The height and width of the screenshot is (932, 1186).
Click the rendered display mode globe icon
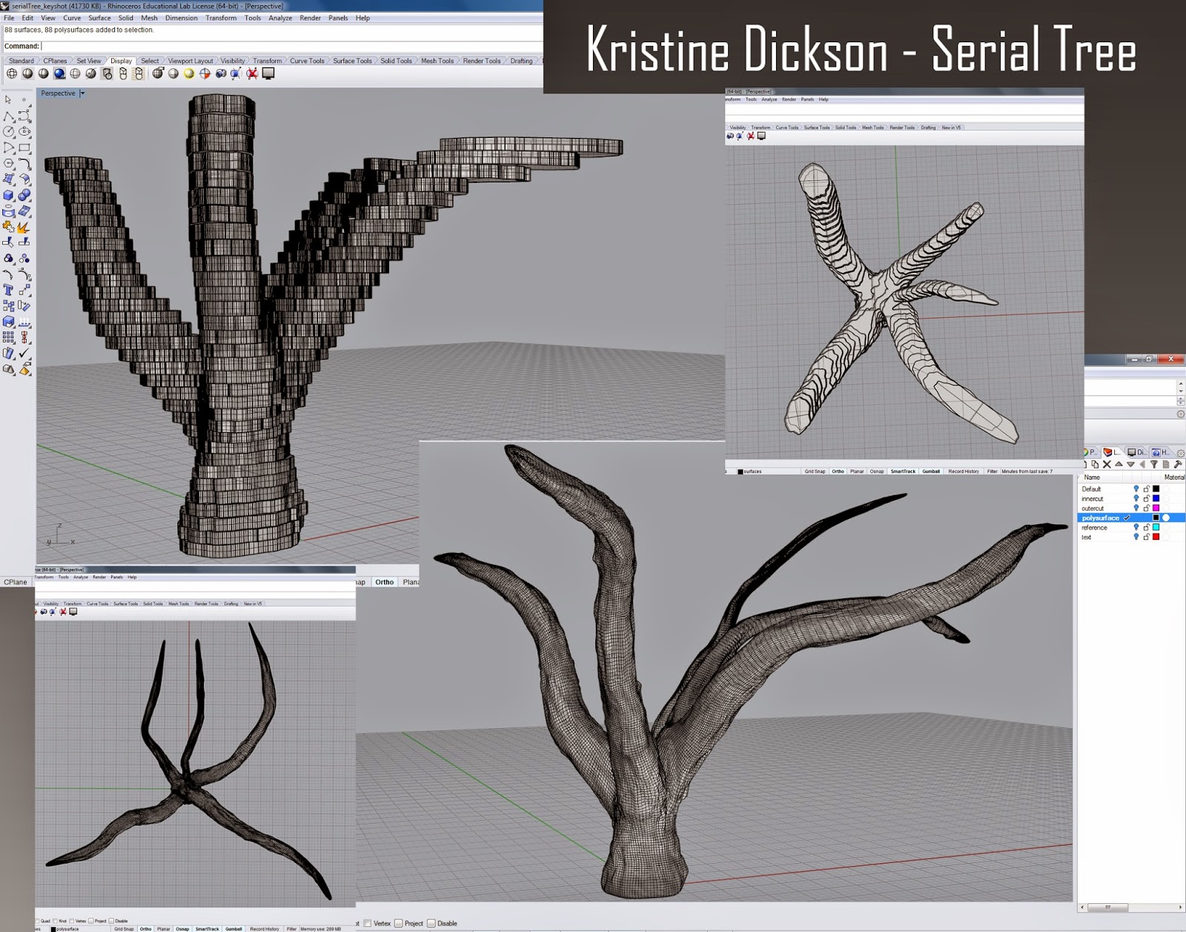coord(61,74)
